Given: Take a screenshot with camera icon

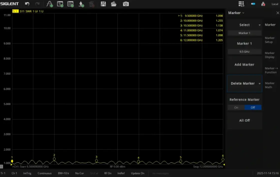Looking at the screenshot, I should [x=126, y=4].
